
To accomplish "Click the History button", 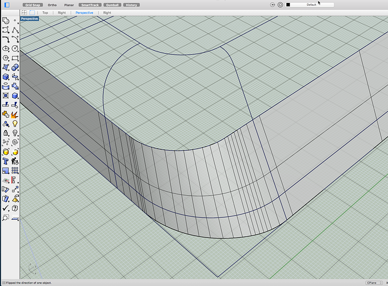I will pyautogui.click(x=131, y=5).
